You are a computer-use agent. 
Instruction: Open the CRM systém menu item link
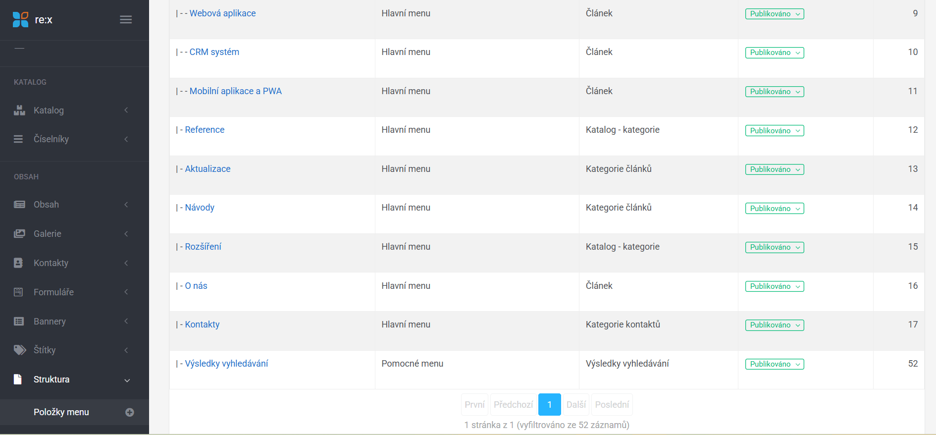pyautogui.click(x=214, y=52)
